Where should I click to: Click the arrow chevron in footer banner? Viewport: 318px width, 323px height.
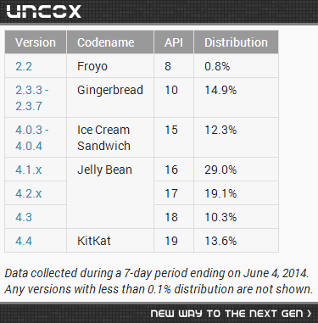[x=309, y=314]
